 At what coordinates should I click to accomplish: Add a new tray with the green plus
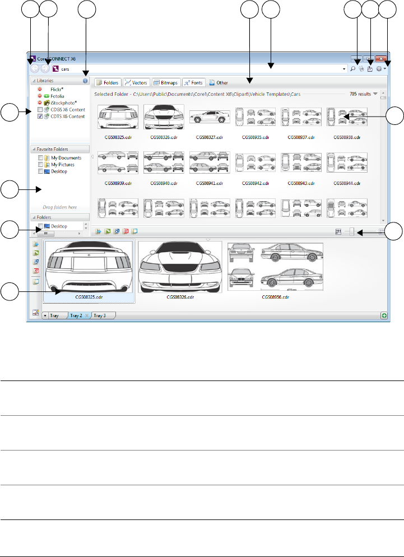coord(384,315)
